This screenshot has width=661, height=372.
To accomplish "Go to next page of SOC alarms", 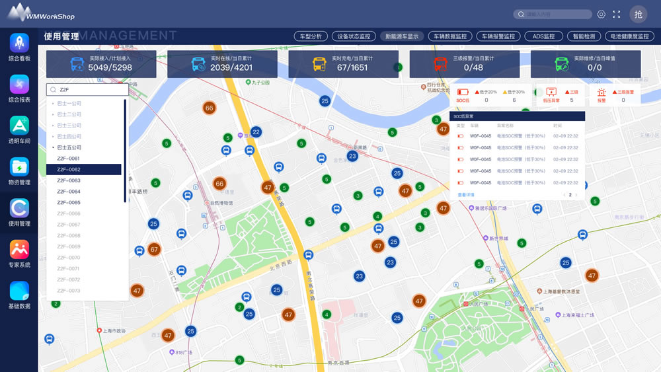I will [576, 195].
